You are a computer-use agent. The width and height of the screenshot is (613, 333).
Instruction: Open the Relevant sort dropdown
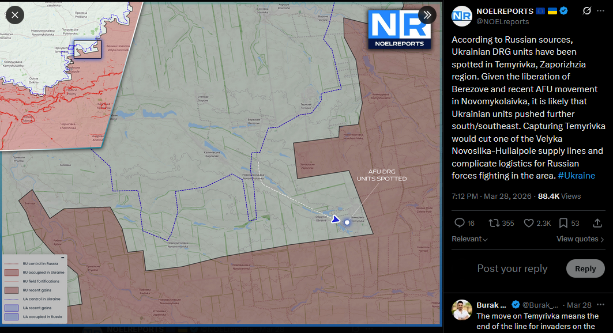tap(469, 239)
